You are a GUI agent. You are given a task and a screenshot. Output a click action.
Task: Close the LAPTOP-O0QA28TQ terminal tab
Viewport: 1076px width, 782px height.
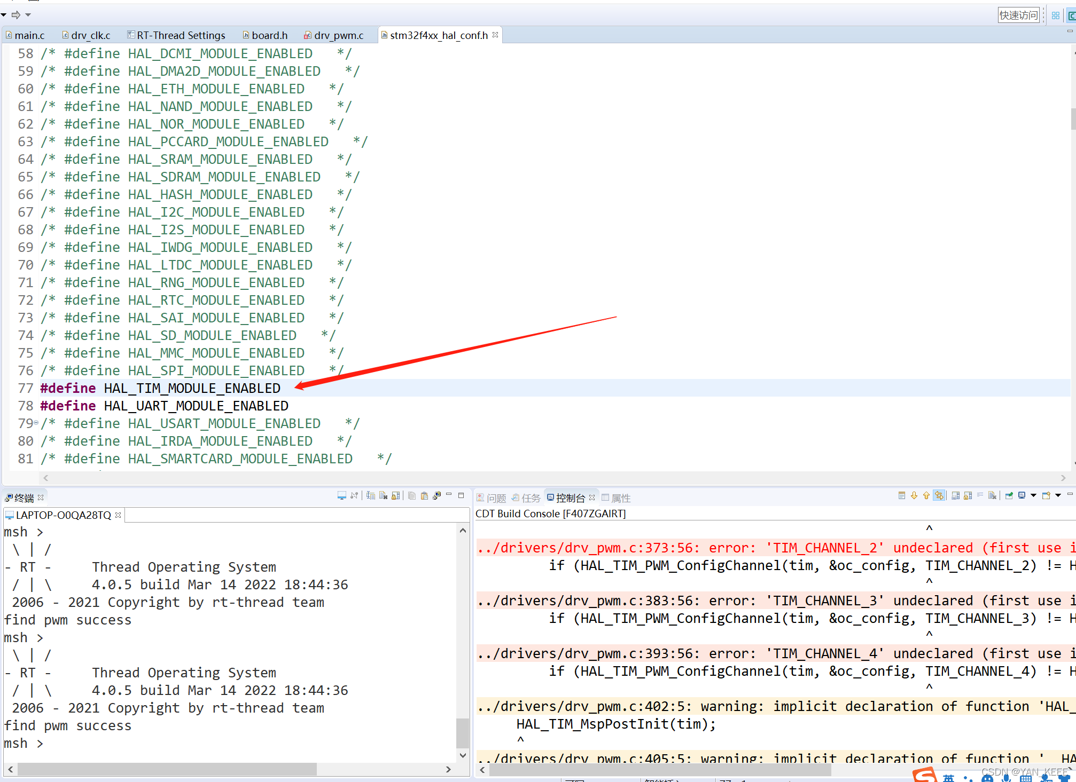click(x=118, y=515)
